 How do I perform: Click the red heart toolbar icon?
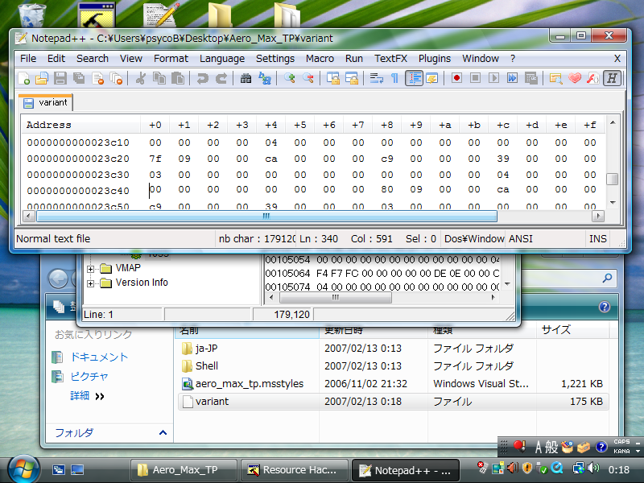click(575, 78)
